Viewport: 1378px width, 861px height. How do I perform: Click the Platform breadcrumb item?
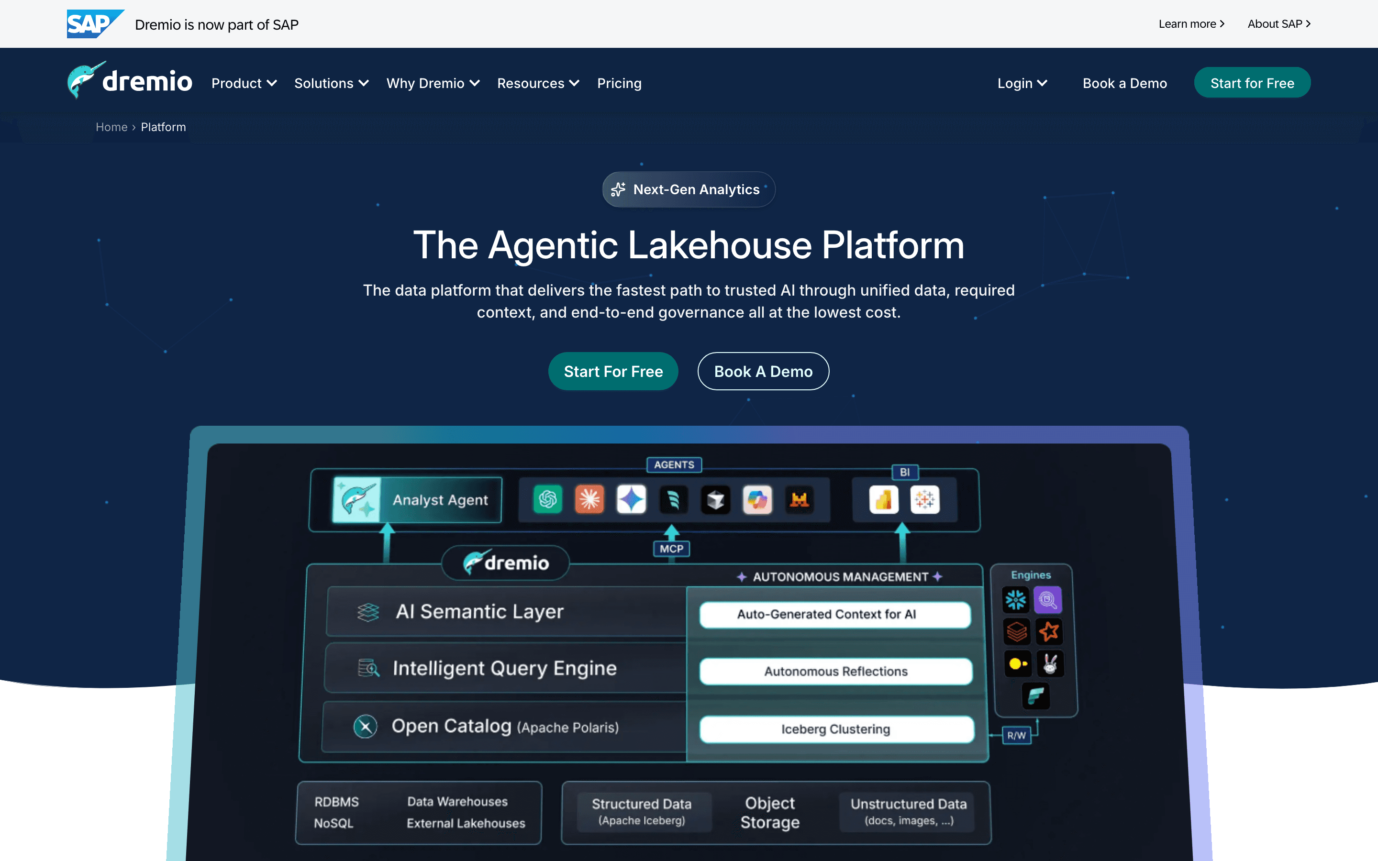click(x=164, y=127)
